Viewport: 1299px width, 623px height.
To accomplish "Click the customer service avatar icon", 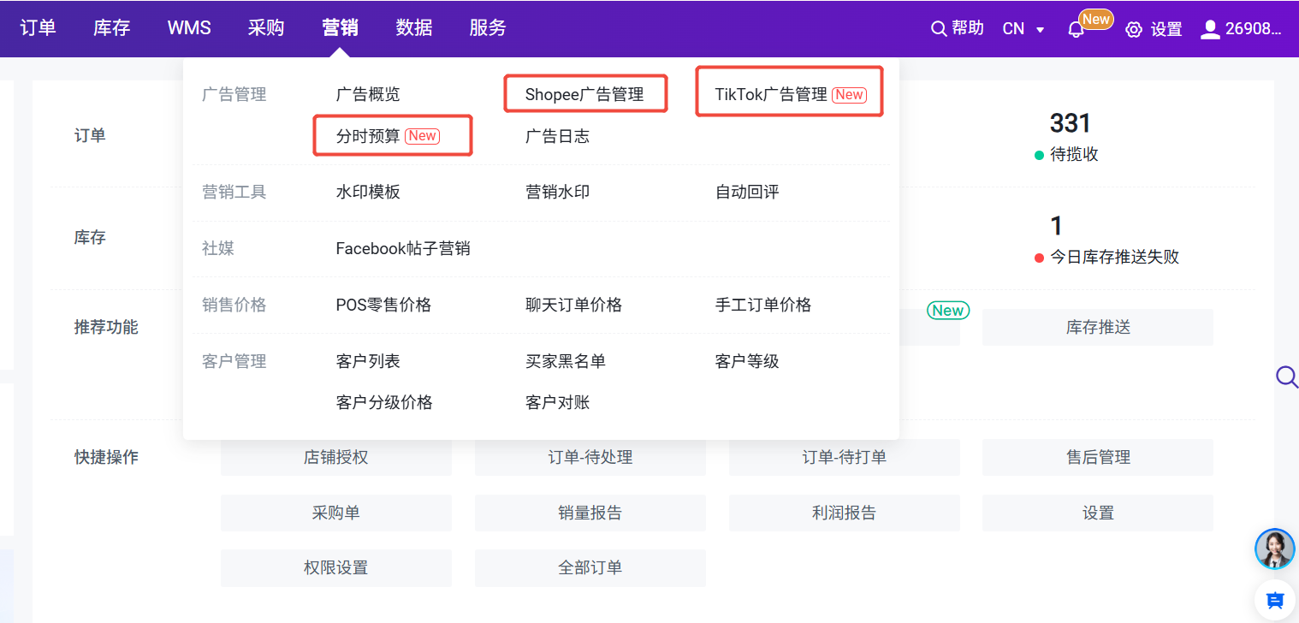I will click(1274, 549).
